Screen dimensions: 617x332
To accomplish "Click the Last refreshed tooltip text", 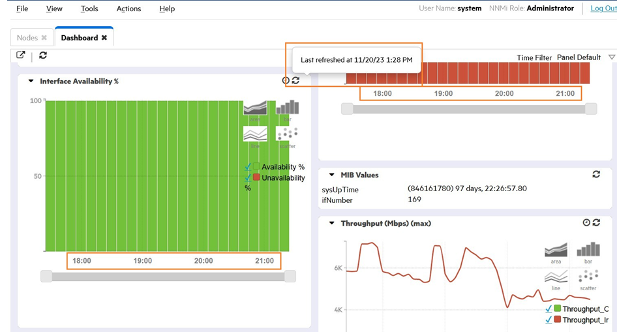I will [357, 60].
